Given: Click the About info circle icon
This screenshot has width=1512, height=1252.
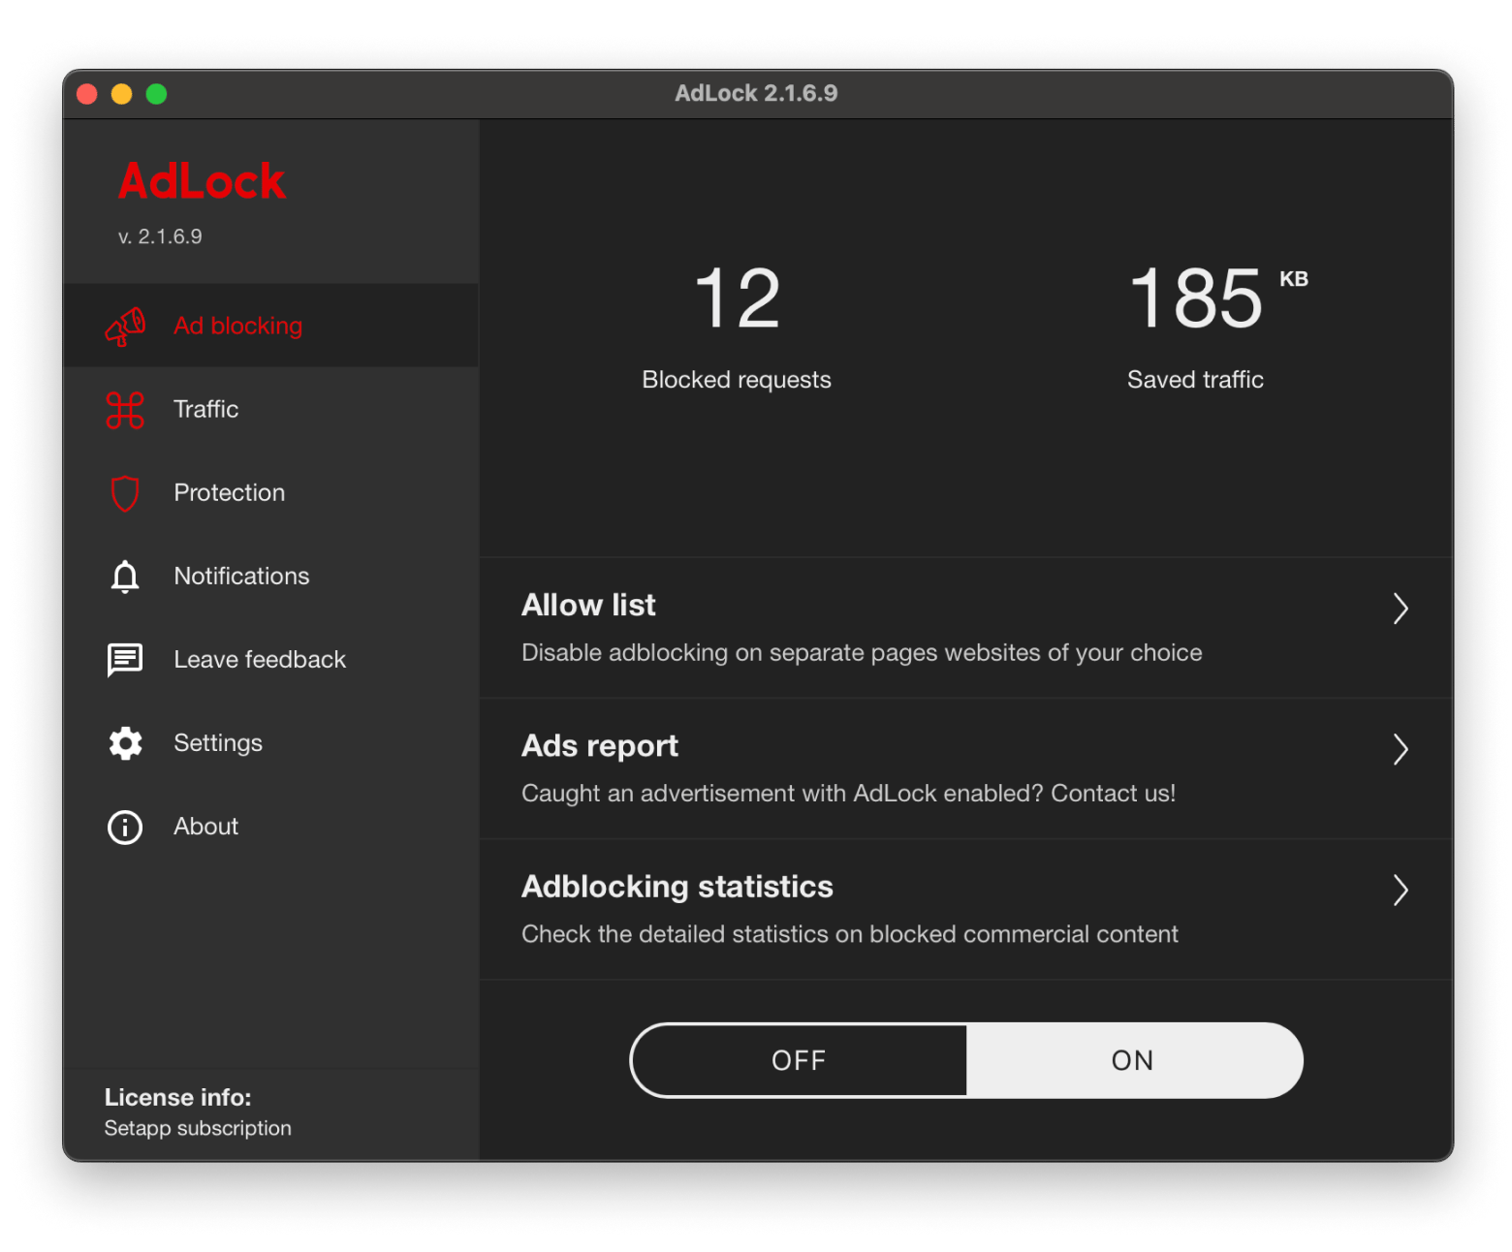Looking at the screenshot, I should click(125, 827).
